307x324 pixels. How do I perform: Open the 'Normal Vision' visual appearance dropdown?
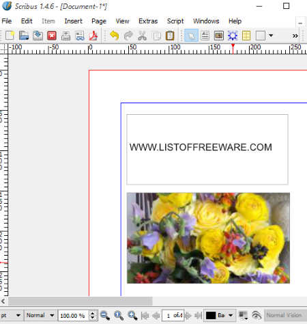(286, 316)
